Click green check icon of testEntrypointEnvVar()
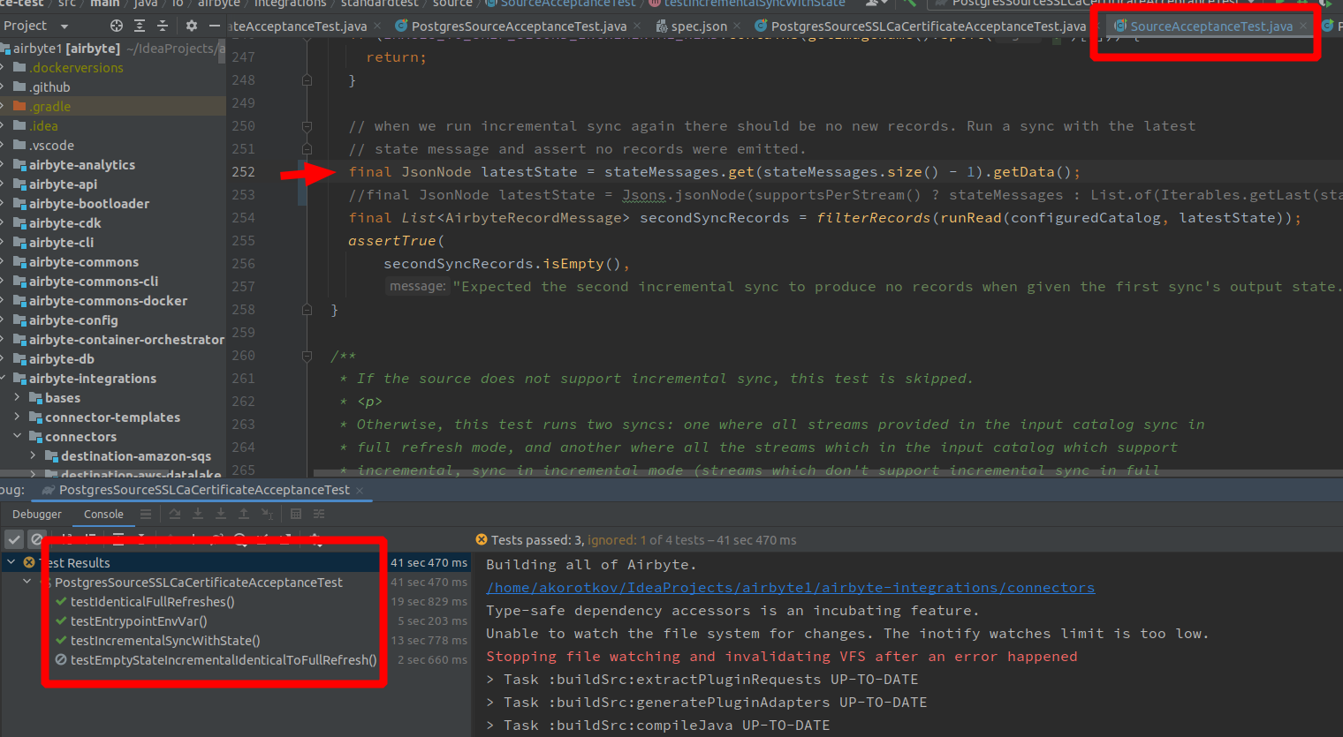 click(61, 621)
